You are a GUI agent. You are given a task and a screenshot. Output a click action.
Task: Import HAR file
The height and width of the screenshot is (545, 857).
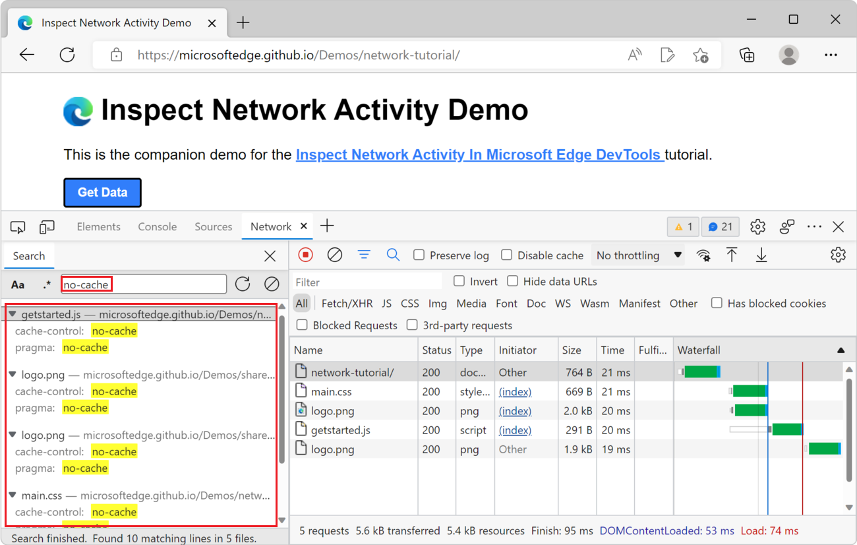pos(732,255)
